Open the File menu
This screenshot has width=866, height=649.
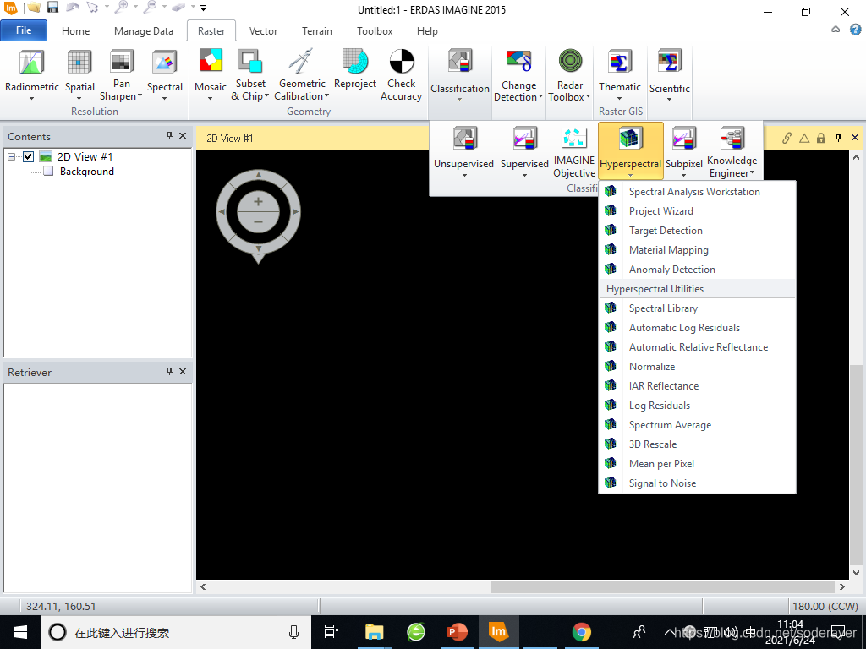click(x=24, y=30)
